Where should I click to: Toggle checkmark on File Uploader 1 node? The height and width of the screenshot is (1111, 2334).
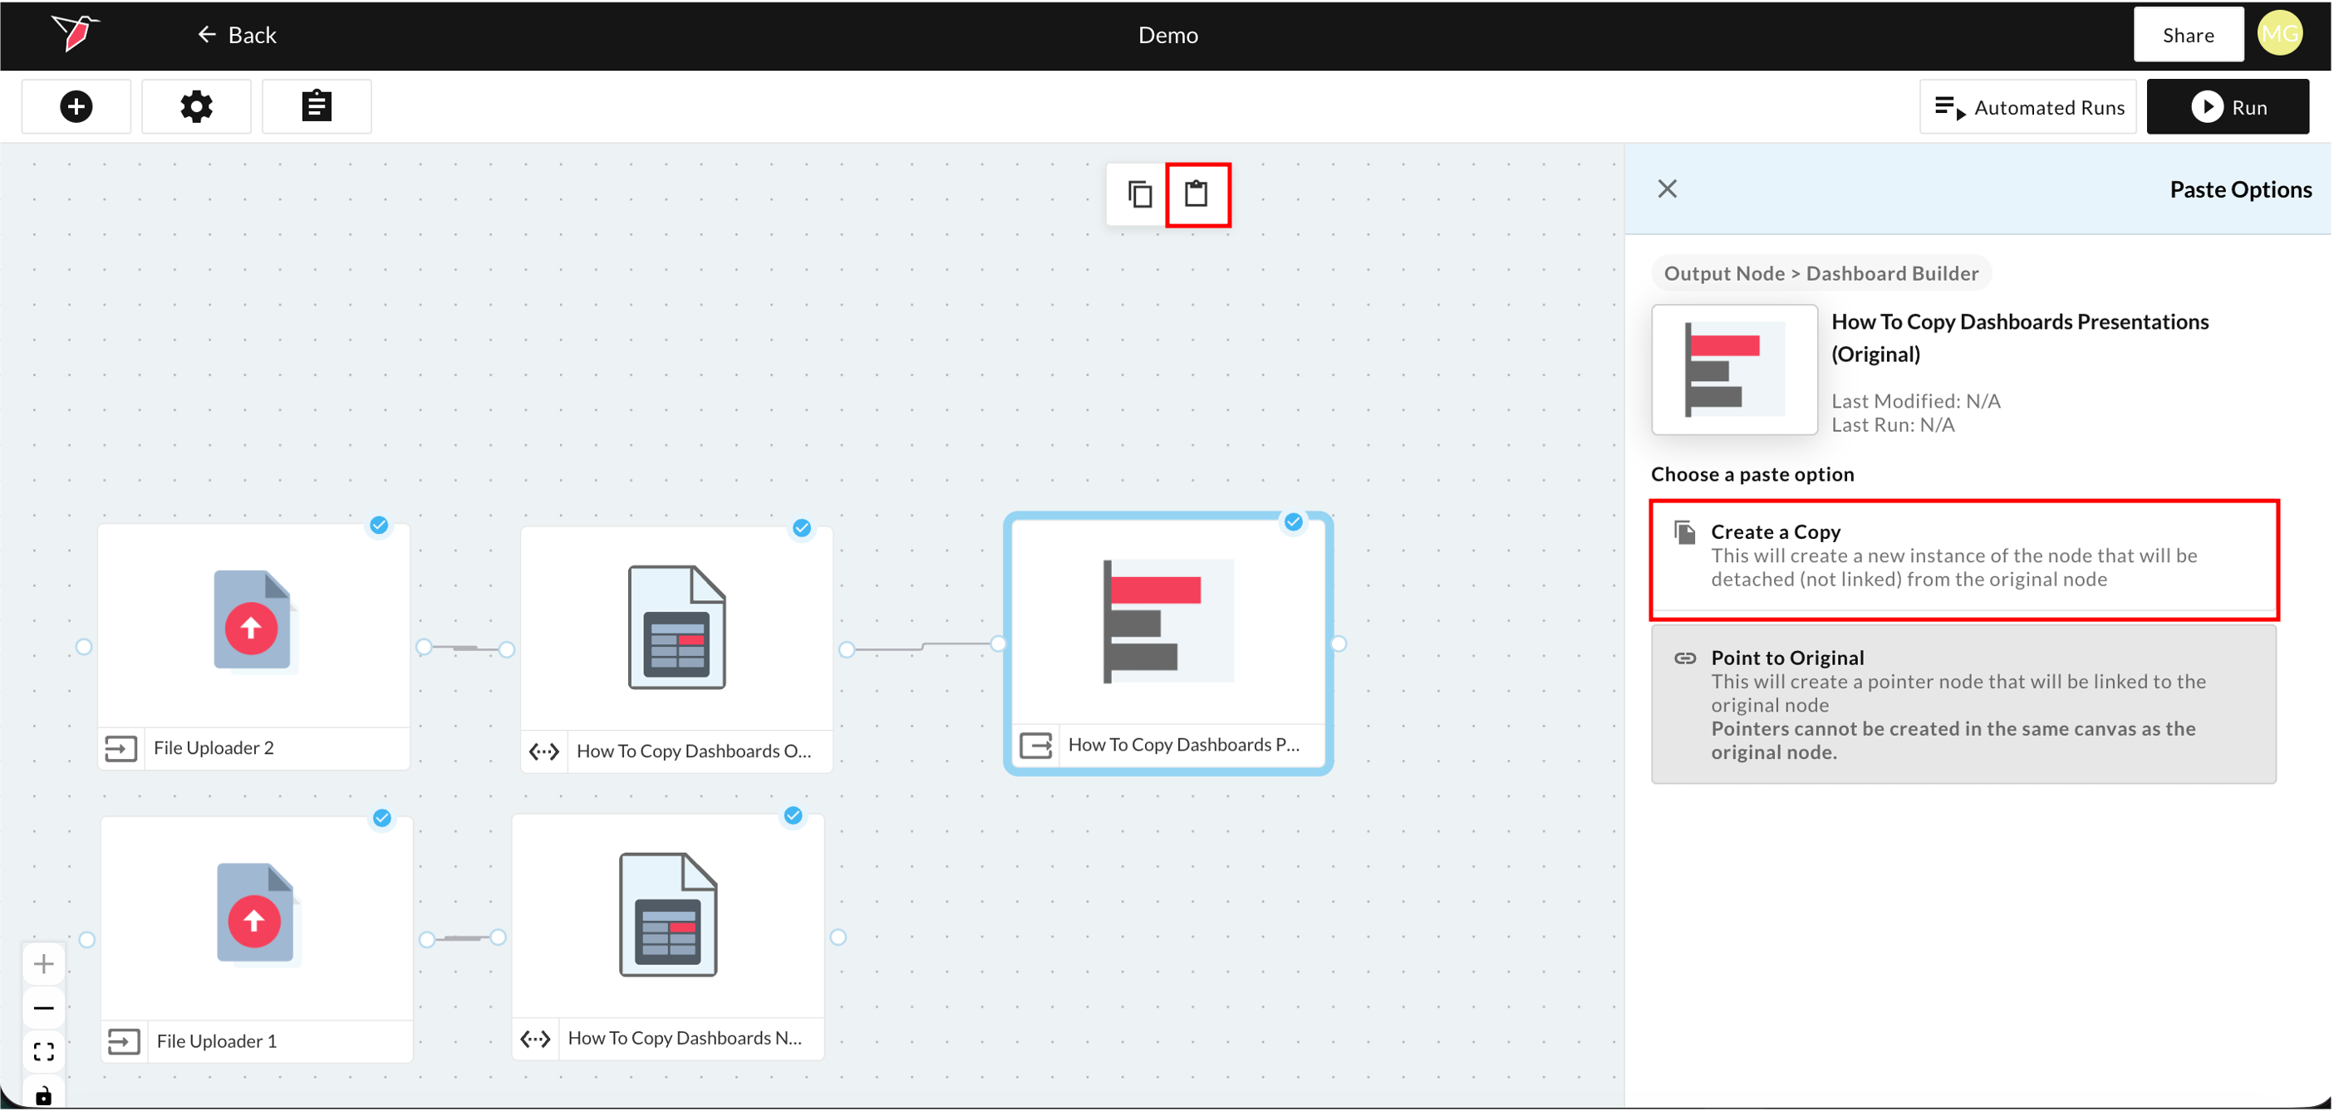click(382, 818)
